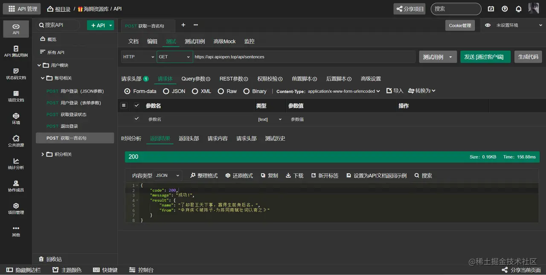The height and width of the screenshot is (275, 546).
Task: Open API 测试用例 in sidebar
Action: coord(16,51)
